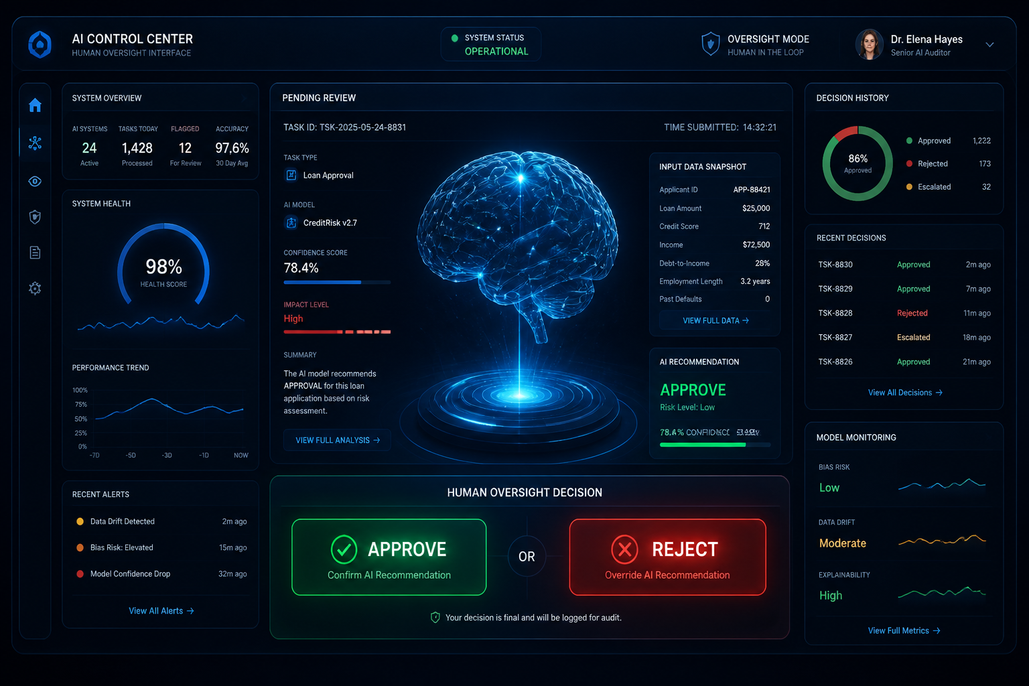Click the yellow dot beside Data Drift Detected
The height and width of the screenshot is (686, 1029).
(x=80, y=521)
